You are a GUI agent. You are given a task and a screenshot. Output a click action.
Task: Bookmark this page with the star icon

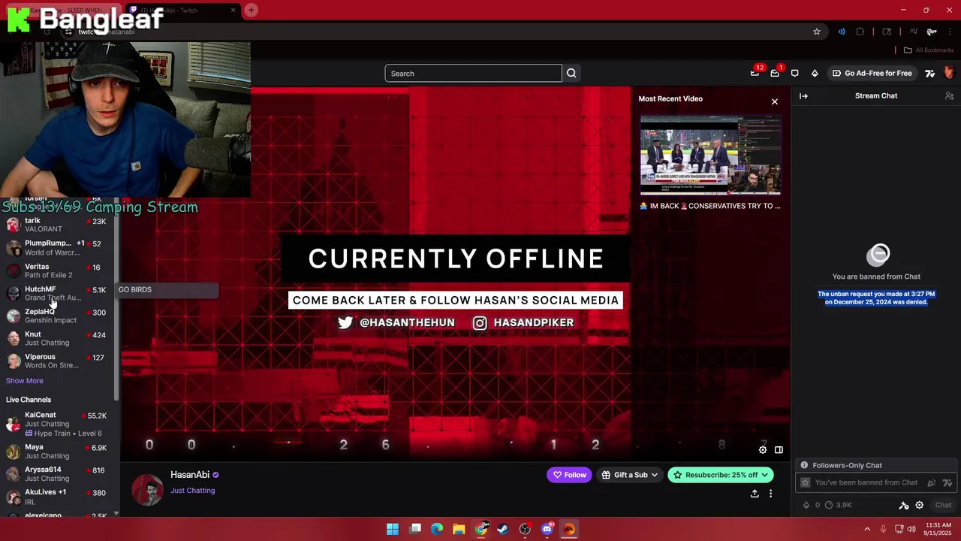pyautogui.click(x=817, y=32)
